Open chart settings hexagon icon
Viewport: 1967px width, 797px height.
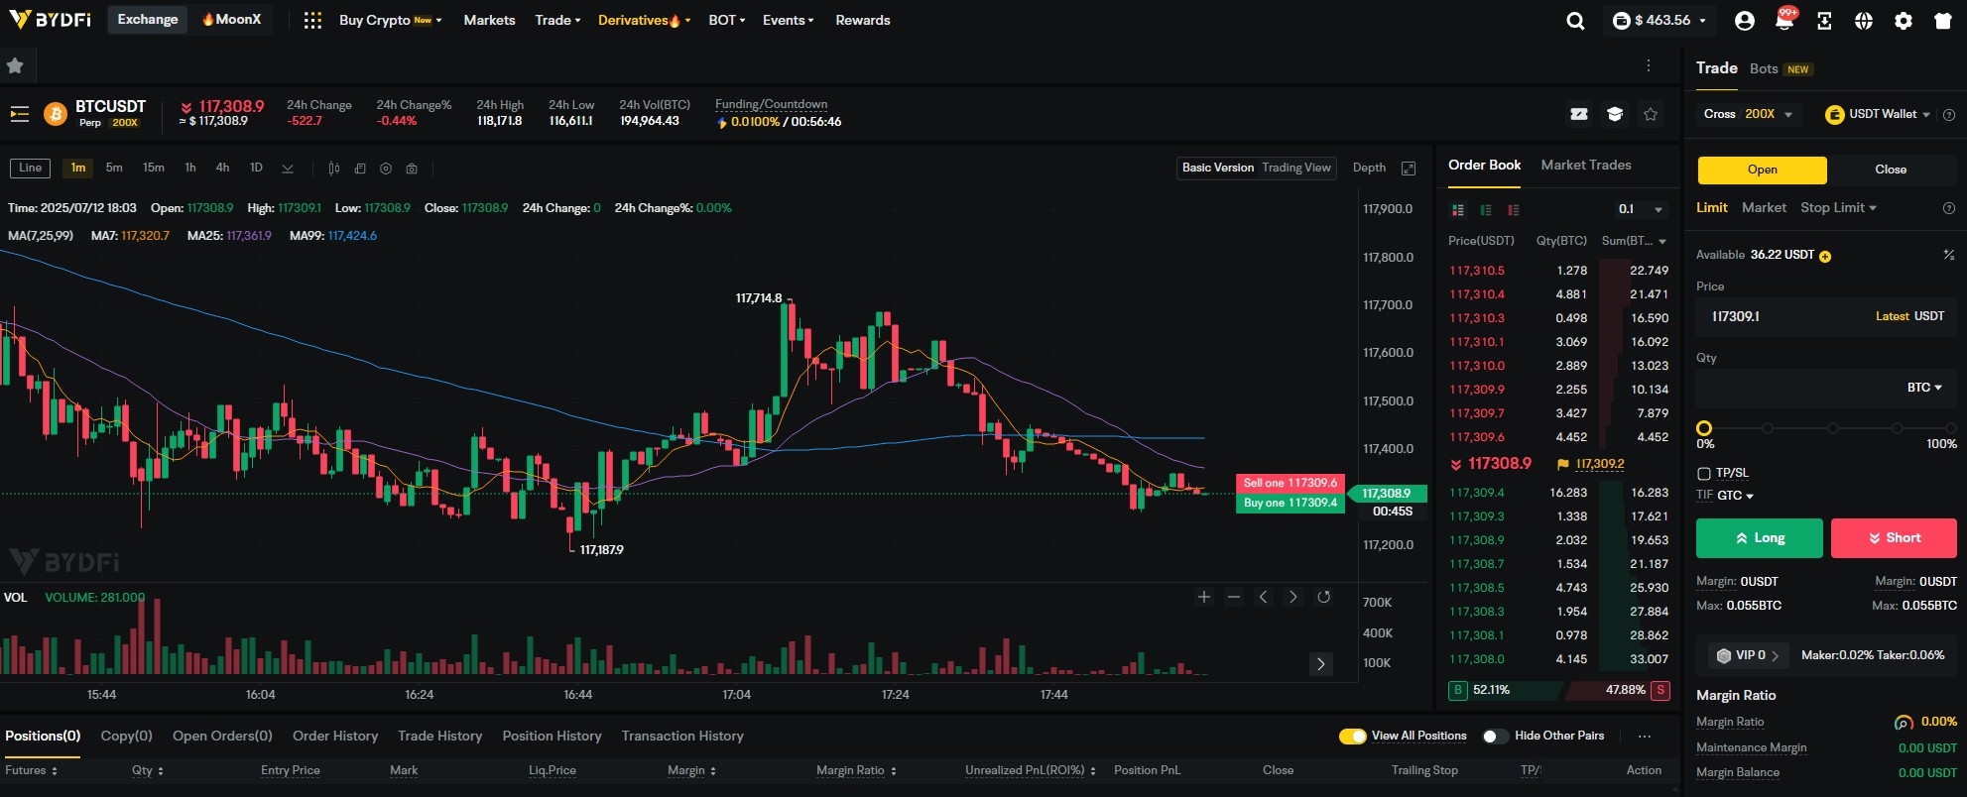386,169
